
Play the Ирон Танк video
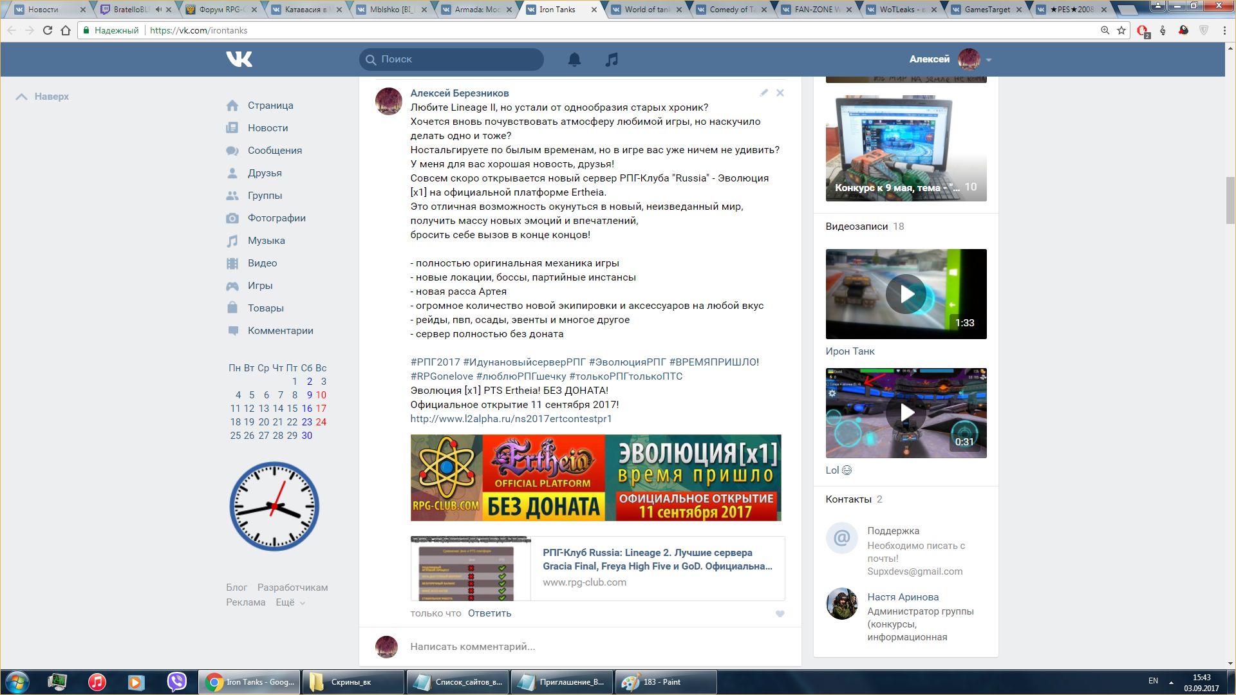[906, 294]
